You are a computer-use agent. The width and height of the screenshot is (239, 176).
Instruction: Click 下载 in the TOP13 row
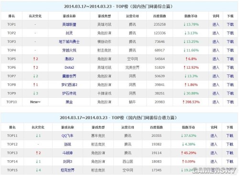[230, 153]
